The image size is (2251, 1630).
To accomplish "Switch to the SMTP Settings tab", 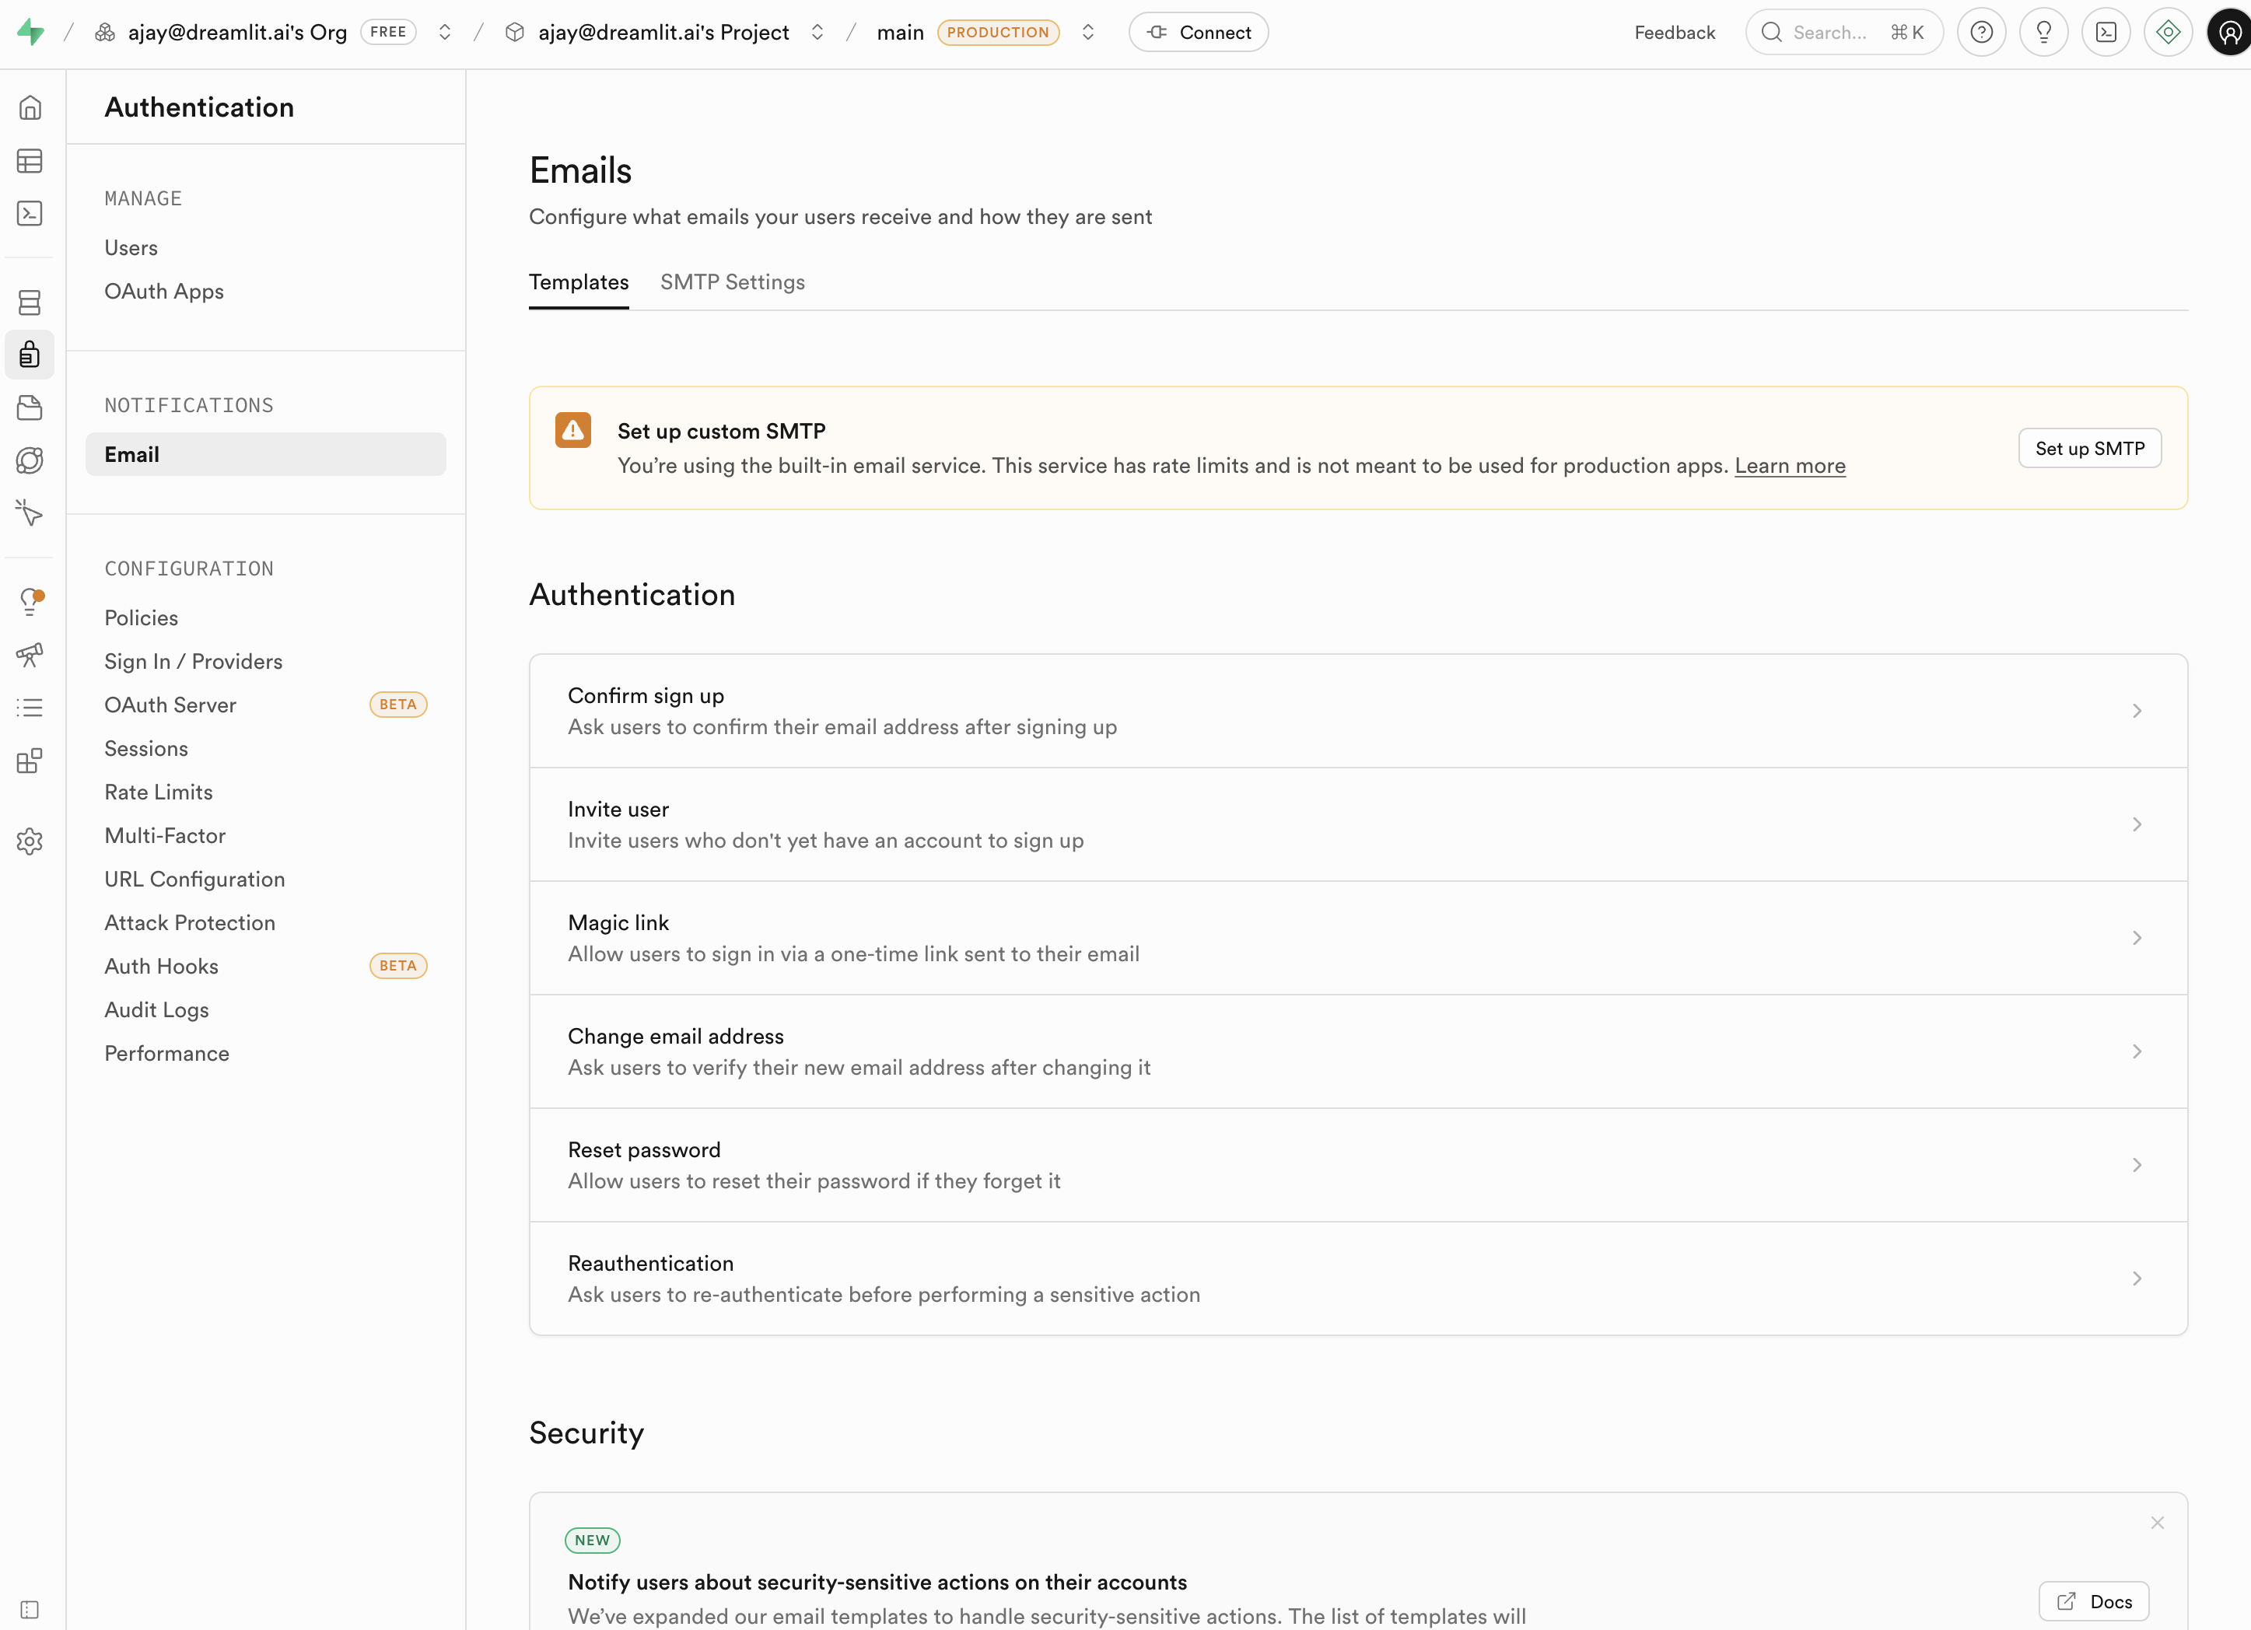I will [x=733, y=282].
